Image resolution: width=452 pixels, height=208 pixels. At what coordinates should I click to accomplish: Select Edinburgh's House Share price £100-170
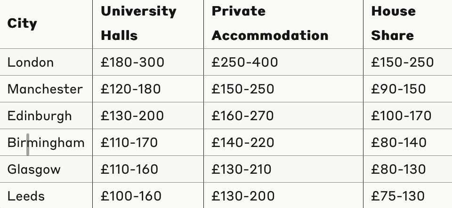pyautogui.click(x=401, y=116)
